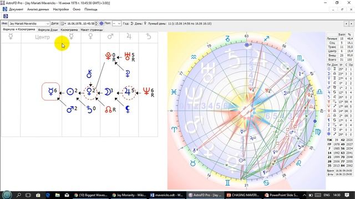Click the Pisces sign on the chart wheel
Viewport: 355px width, 199px height.
pyautogui.click(x=174, y=92)
